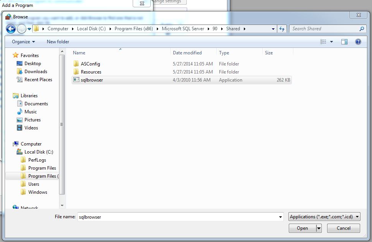Screen dimensions: 372x242
Task: Open the Music library
Action: point(30,112)
